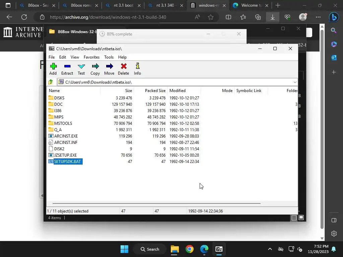Select the I386 folder
Viewport: 343px width, 257px height.
[55, 110]
